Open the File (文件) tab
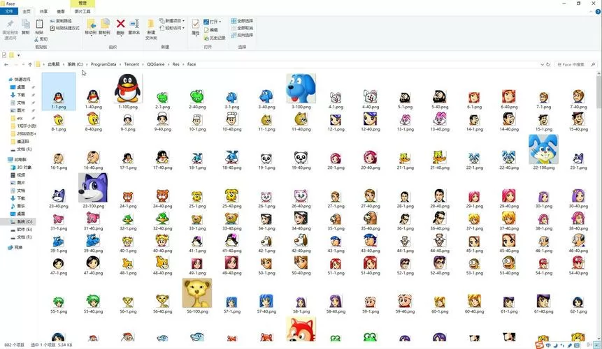Viewport: 602px width, 349px height. (x=9, y=11)
